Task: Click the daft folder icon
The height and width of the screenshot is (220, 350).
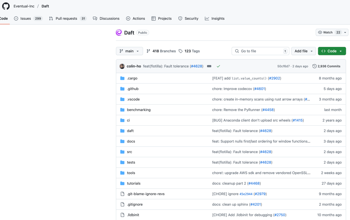Action: coord(122,131)
